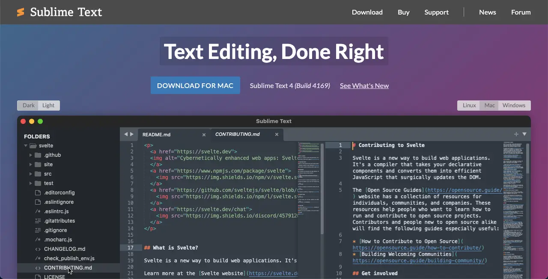Close the README.md tab
This screenshot has height=279, width=548.
pos(204,134)
